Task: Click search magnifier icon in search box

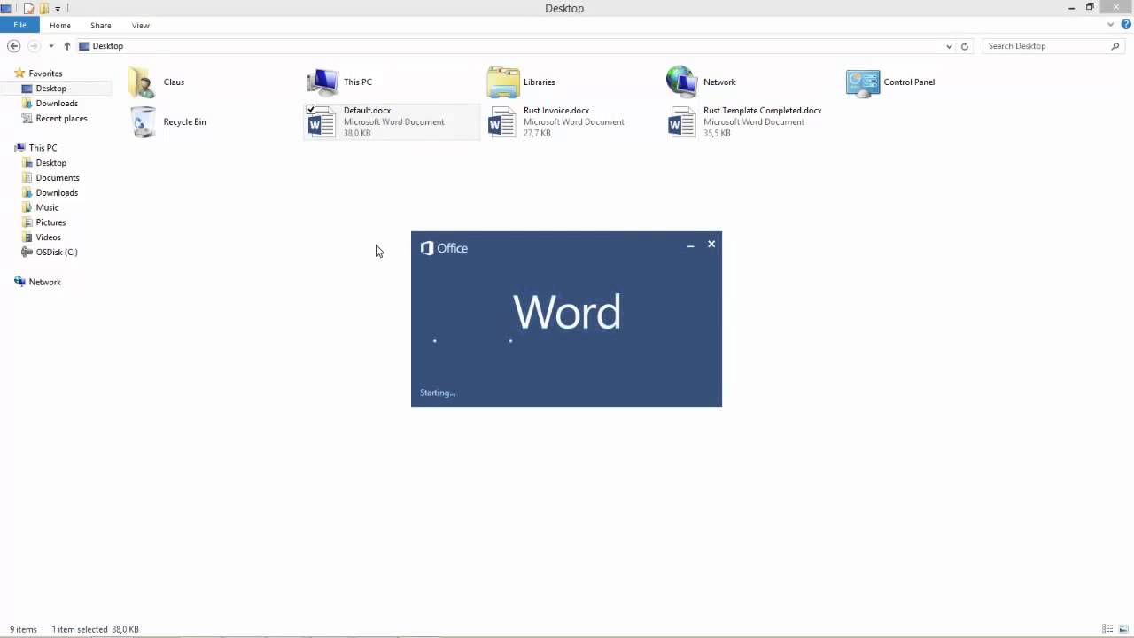Action: point(1115,46)
